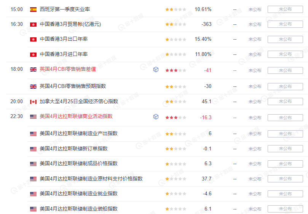
Task: Open the 中国香港3月进口年率 indicator
Action: click(64, 54)
